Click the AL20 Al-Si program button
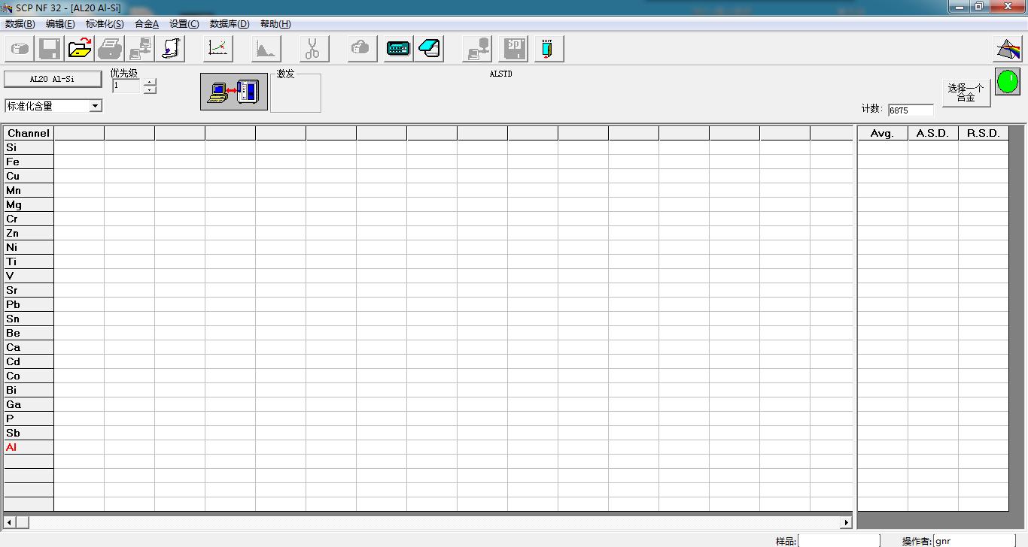 (x=52, y=79)
